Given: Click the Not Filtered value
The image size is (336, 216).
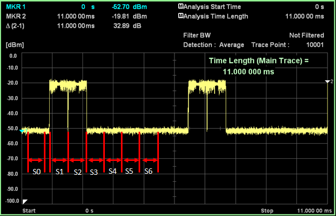Looking at the screenshot, I should click(x=307, y=35).
